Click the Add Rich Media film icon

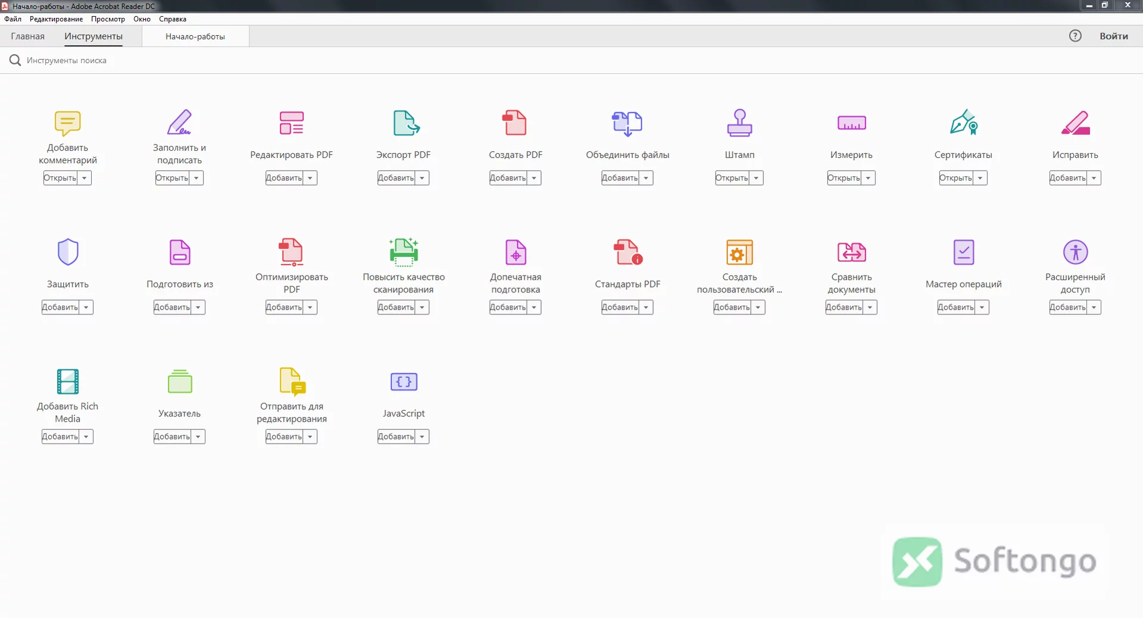point(68,381)
